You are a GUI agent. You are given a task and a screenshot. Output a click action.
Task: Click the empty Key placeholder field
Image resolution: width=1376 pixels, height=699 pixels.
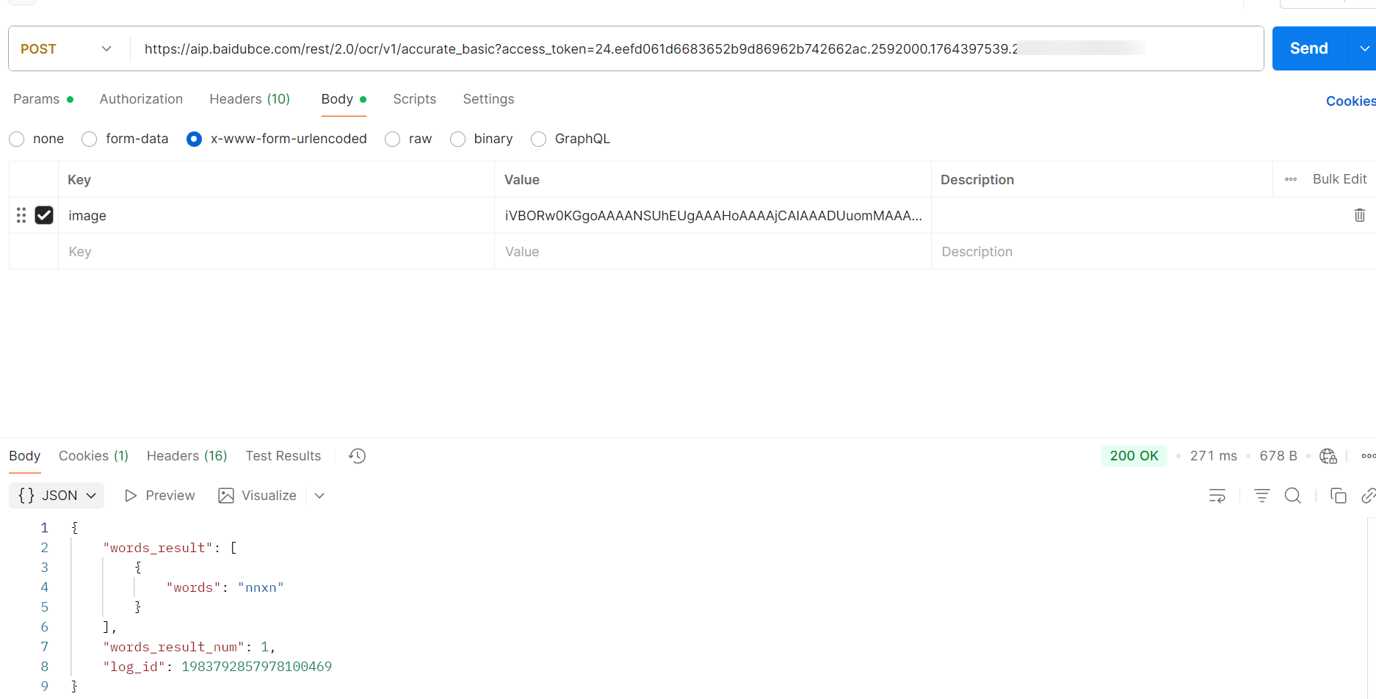(x=276, y=251)
